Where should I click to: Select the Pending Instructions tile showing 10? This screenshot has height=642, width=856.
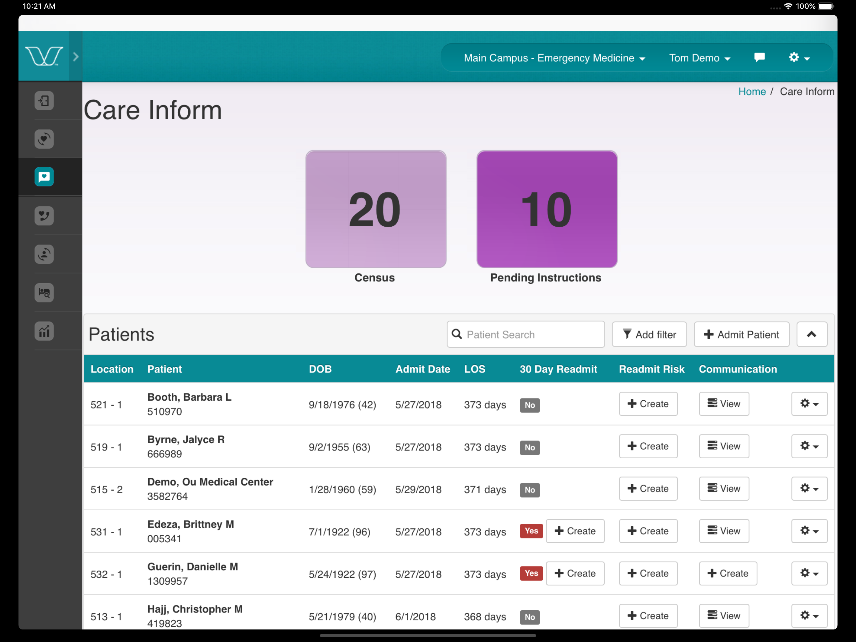546,209
